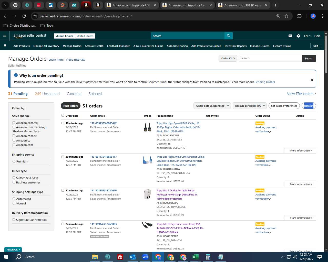
Task: Open the Feedback Manager menu item
Action: point(118,46)
